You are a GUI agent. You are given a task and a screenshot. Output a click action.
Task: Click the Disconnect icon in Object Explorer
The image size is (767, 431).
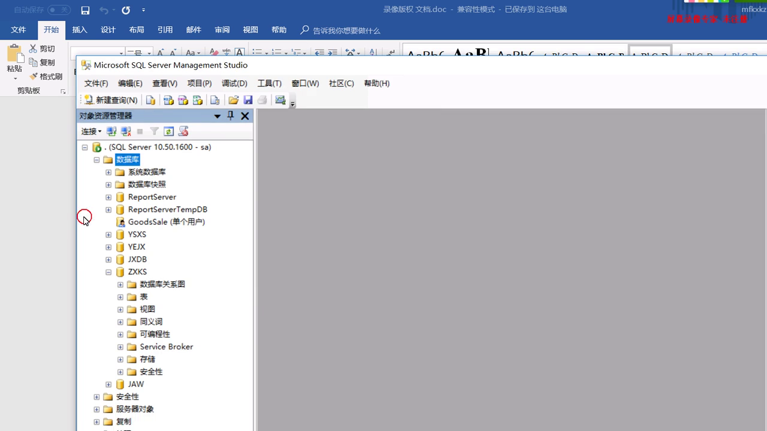coord(125,131)
